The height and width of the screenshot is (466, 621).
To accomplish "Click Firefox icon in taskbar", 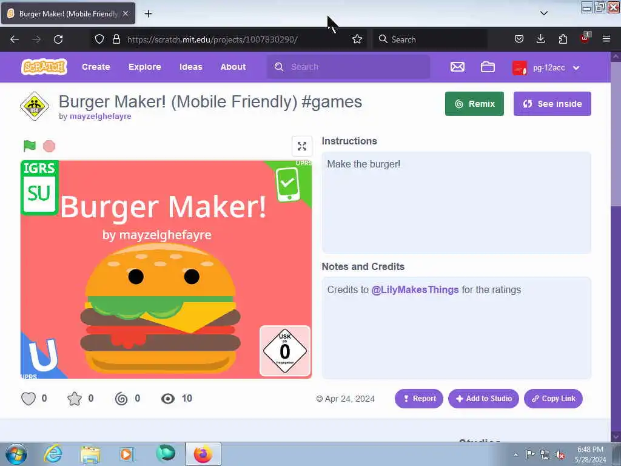I will click(x=203, y=454).
